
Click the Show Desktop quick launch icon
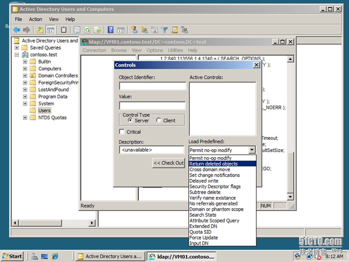[45, 256]
